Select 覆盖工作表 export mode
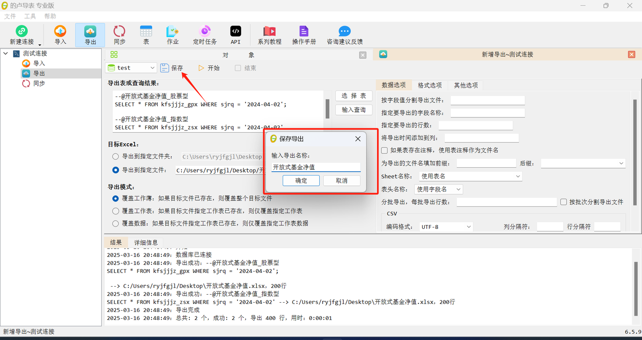 coord(116,211)
